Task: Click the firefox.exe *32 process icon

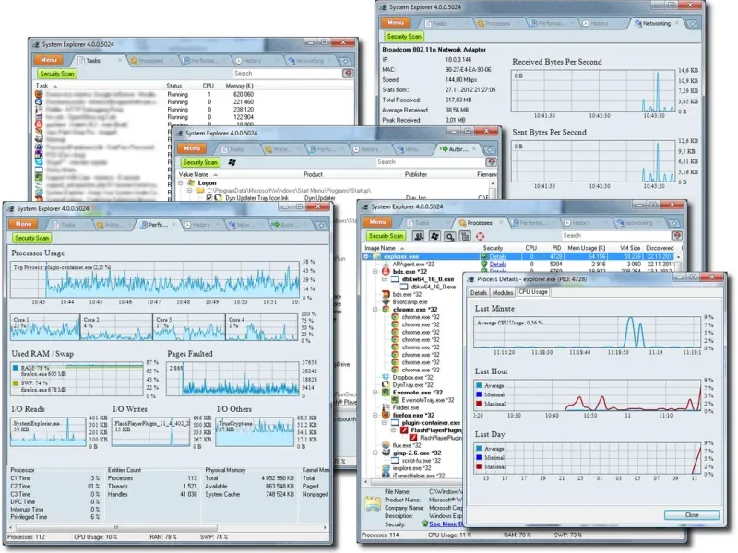Action: [x=386, y=415]
